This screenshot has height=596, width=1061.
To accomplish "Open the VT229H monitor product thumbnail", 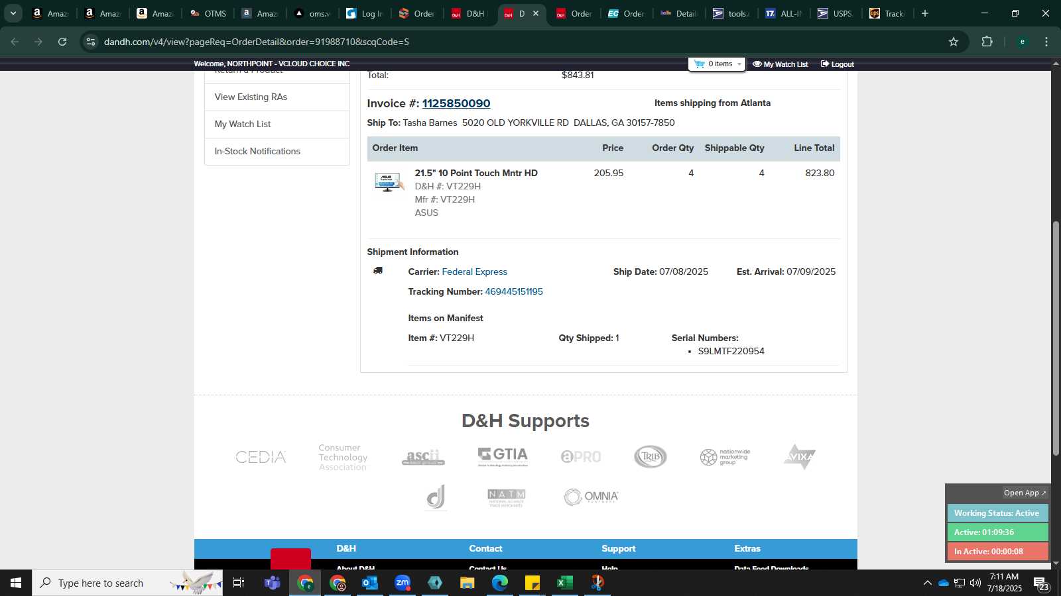I will click(389, 181).
